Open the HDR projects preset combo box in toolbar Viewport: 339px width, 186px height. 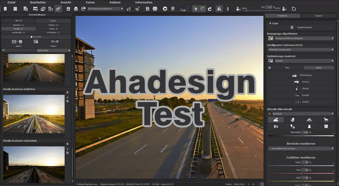coord(105,9)
